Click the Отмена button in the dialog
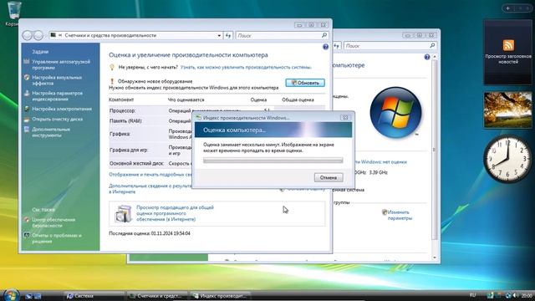This screenshot has height=301, width=535. click(329, 177)
